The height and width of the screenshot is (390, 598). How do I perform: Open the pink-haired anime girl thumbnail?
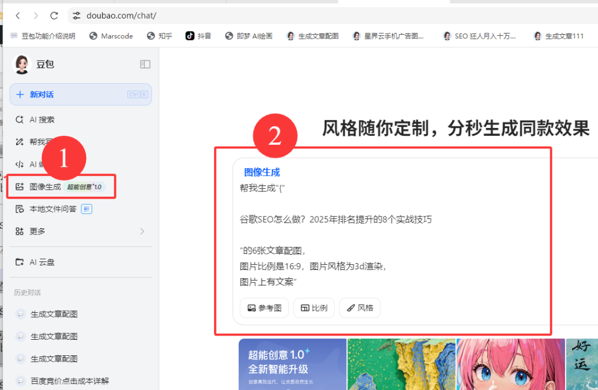coord(511,364)
